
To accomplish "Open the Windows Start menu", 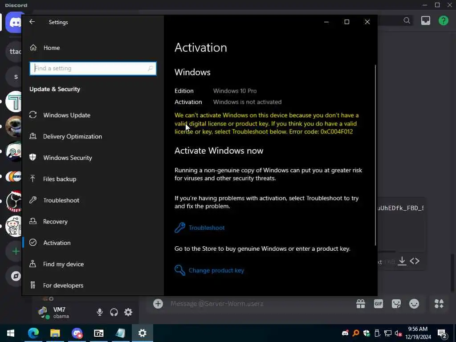I will [x=11, y=333].
